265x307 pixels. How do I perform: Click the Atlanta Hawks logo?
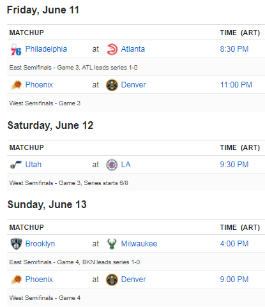point(112,49)
